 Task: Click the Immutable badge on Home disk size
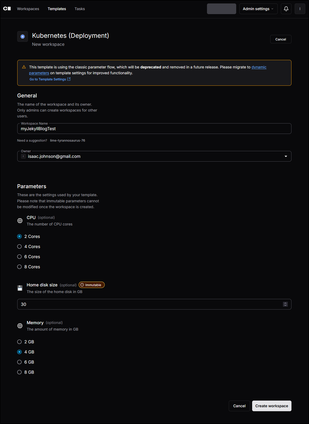pos(91,285)
